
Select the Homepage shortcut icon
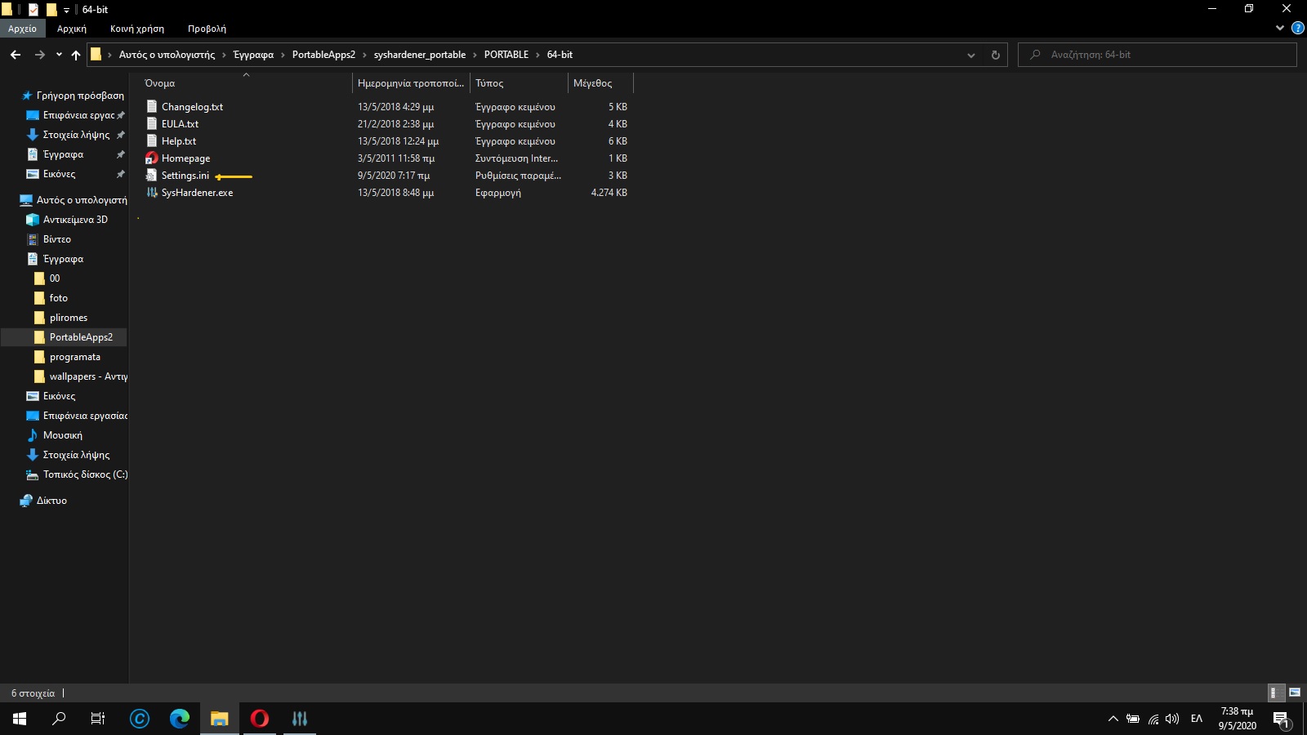152,158
